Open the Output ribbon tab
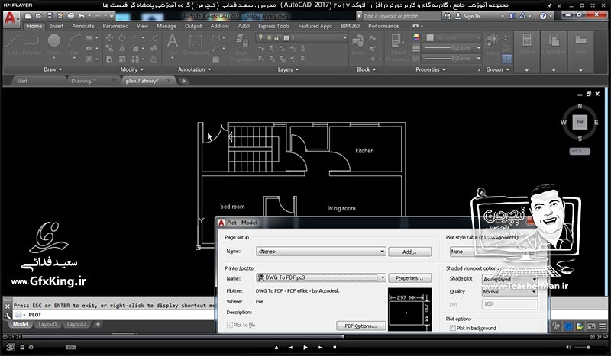The image size is (611, 356). tap(193, 26)
